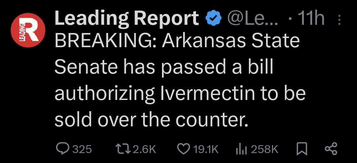The image size is (357, 163).
Task: Click the 19.1K likes count
Action: coord(206,149)
